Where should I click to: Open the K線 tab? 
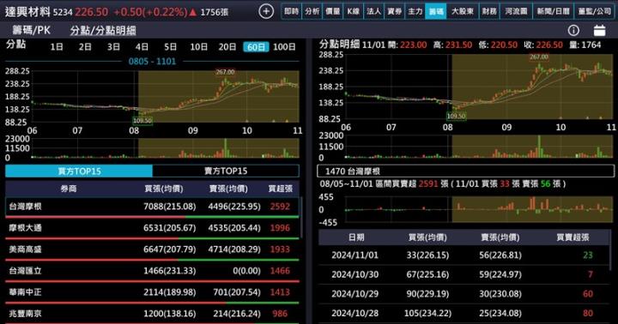353,11
